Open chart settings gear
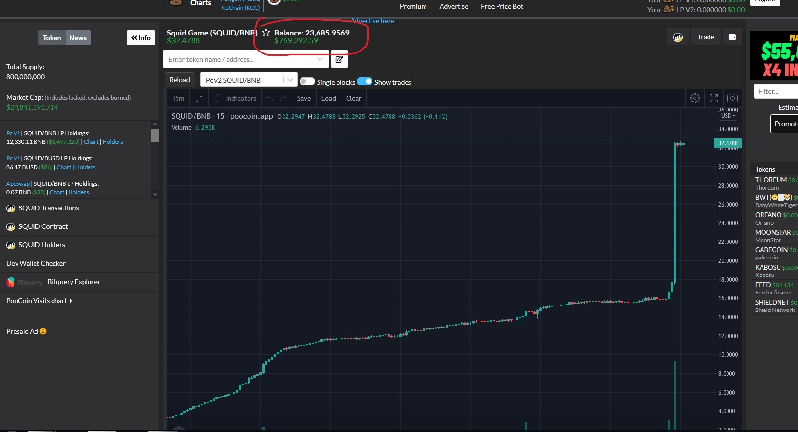Viewport: 798px width, 432px height. click(x=695, y=98)
